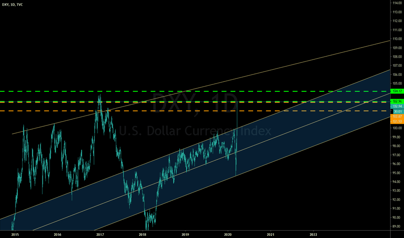Screen dimensions: 404x238
Task: Click the 99.00 price scale label
Action: 397,137
